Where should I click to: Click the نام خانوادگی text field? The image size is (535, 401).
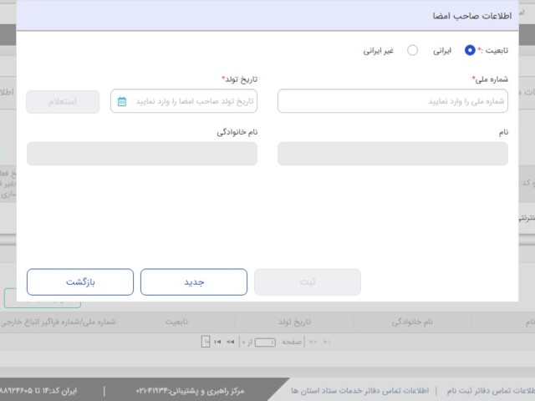coord(142,154)
